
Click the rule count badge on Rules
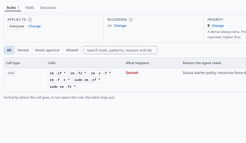18,7
